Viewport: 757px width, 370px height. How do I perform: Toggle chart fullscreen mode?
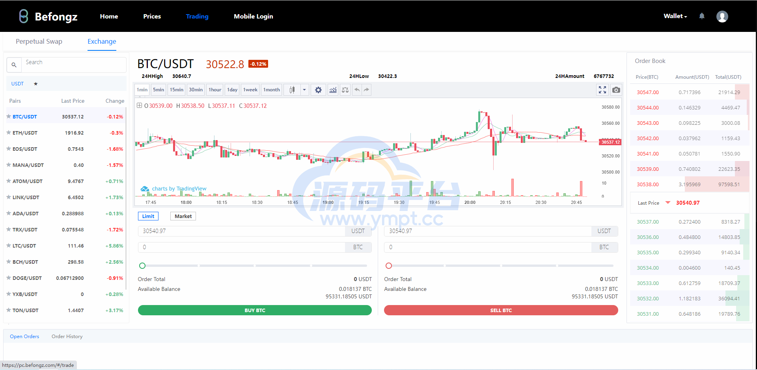tap(602, 90)
